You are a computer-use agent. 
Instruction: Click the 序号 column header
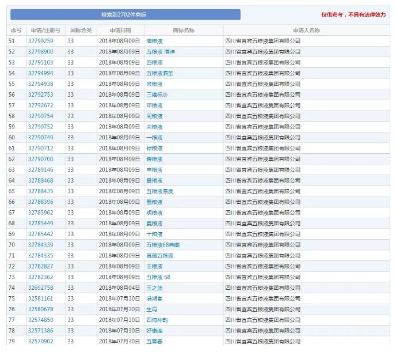[x=16, y=31]
